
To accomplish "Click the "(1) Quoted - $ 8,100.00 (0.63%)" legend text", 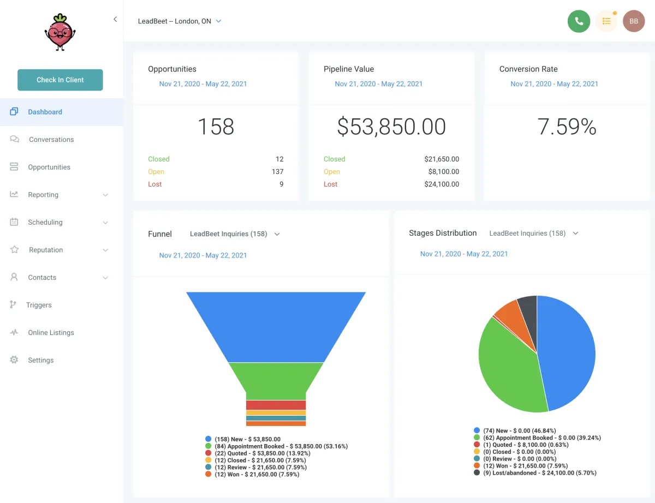I will (x=526, y=445).
